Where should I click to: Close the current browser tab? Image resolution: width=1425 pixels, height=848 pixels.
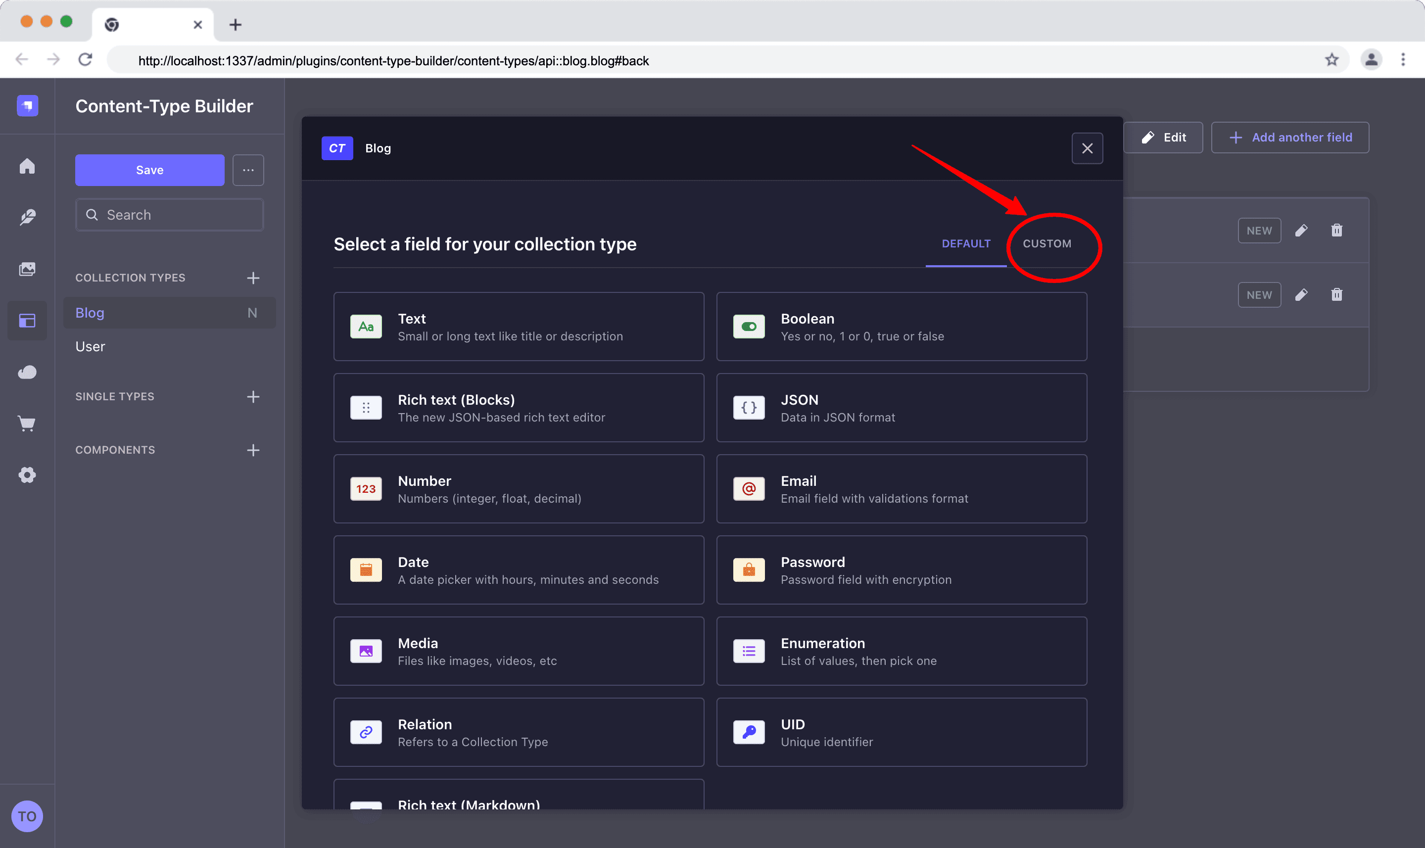point(198,25)
